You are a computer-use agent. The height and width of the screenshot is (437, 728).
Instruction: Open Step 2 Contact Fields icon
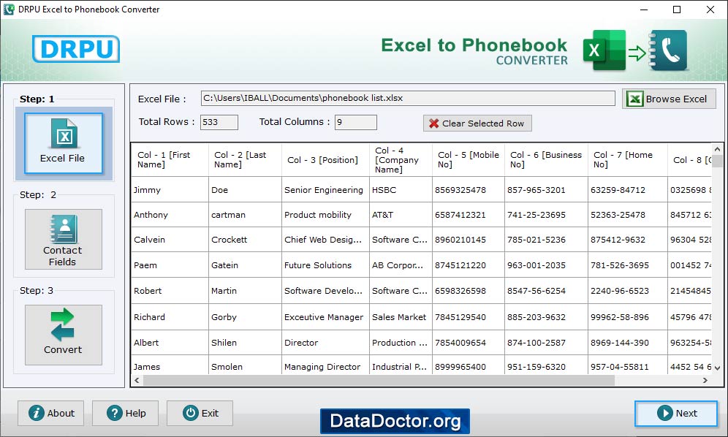(x=64, y=239)
